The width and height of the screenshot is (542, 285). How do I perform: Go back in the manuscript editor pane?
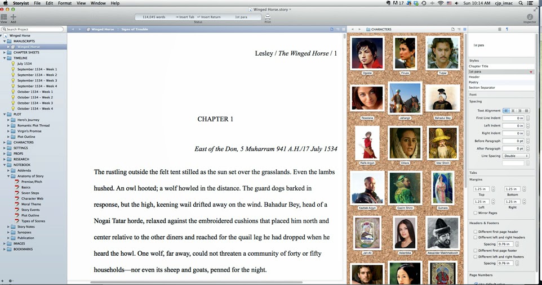pos(73,29)
